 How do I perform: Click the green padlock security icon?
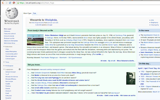(18, 3)
